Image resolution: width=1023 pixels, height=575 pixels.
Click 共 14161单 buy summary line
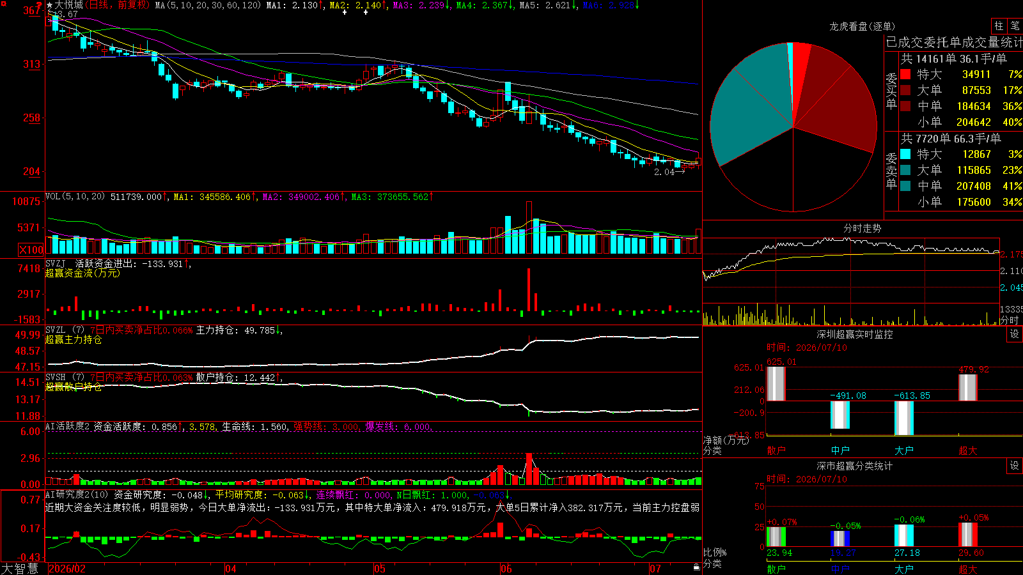953,59
